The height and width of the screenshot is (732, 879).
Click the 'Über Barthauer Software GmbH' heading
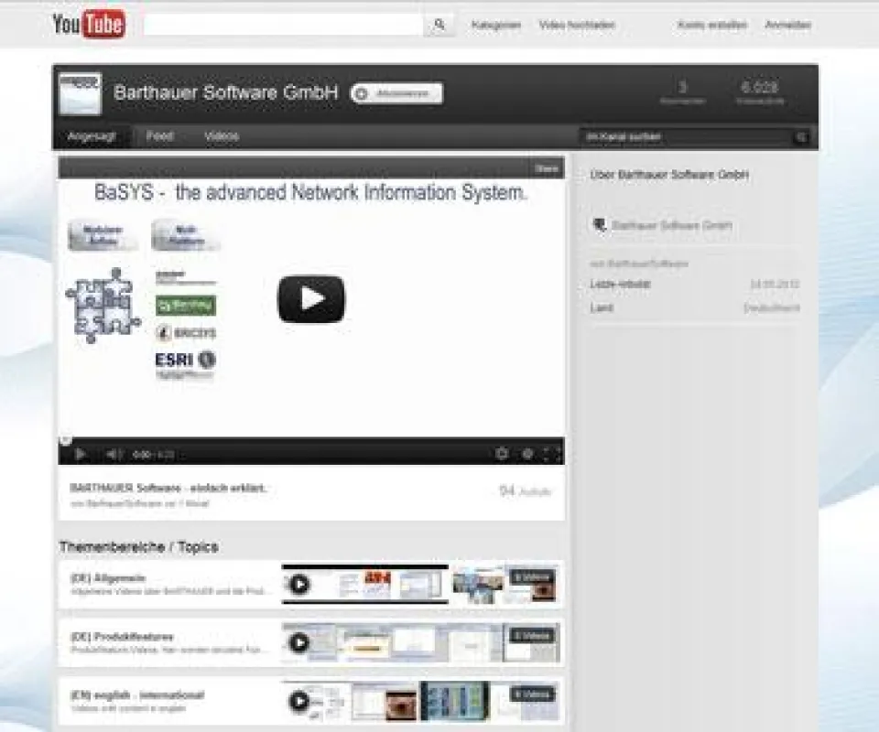pyautogui.click(x=669, y=175)
